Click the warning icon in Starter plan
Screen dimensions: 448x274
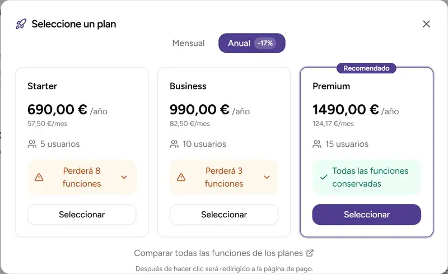click(39, 177)
